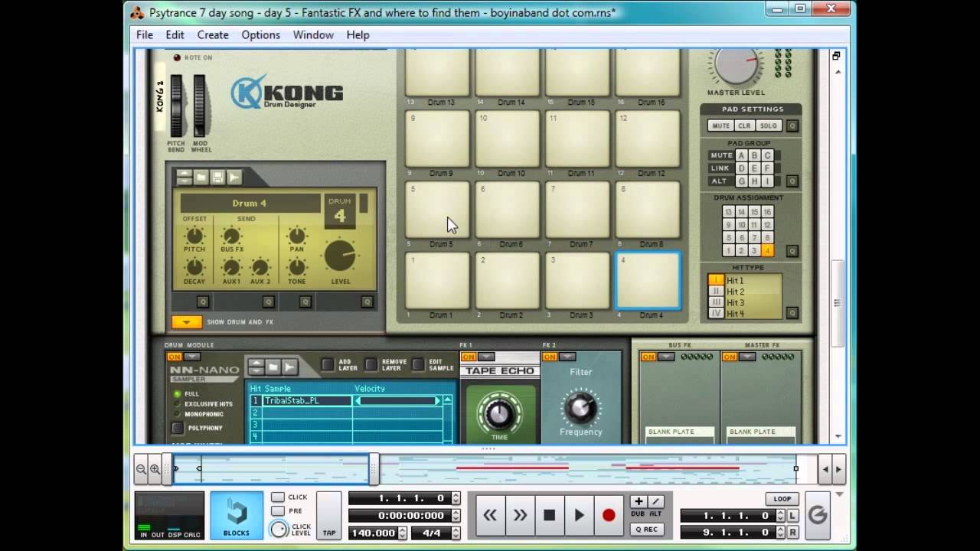
Task: Click the Pad Settings MUTE button
Action: tap(721, 126)
